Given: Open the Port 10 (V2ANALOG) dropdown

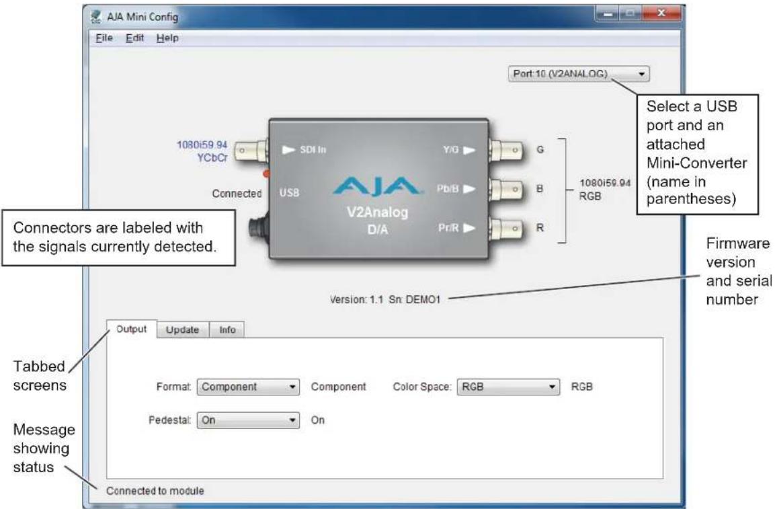Looking at the screenshot, I should click(x=579, y=74).
